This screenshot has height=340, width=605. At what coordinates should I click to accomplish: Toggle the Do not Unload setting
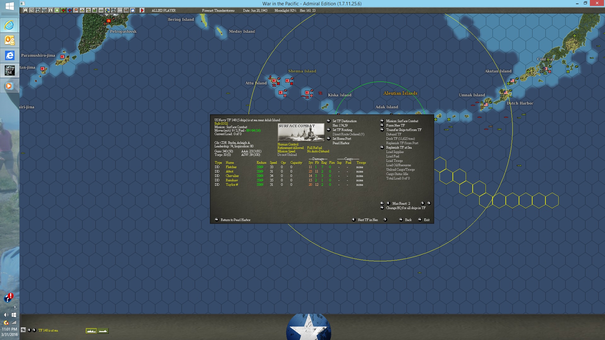tap(287, 155)
